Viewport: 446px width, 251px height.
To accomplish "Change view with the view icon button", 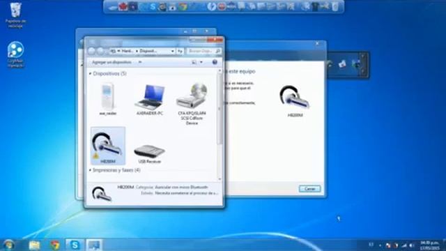I will tap(194, 62).
